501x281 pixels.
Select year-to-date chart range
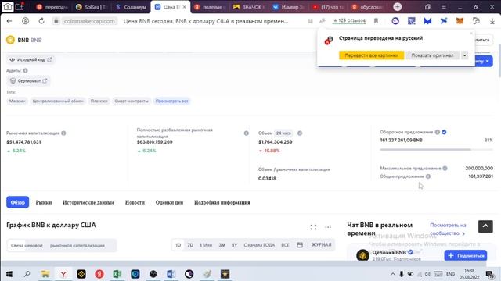click(259, 245)
